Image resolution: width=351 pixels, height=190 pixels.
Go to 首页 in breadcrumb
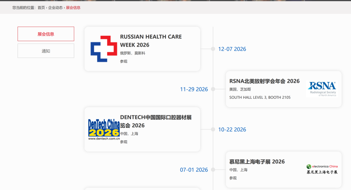(41, 8)
